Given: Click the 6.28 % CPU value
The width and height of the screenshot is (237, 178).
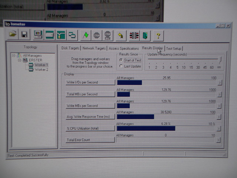Looking at the screenshot, I should (166, 124).
